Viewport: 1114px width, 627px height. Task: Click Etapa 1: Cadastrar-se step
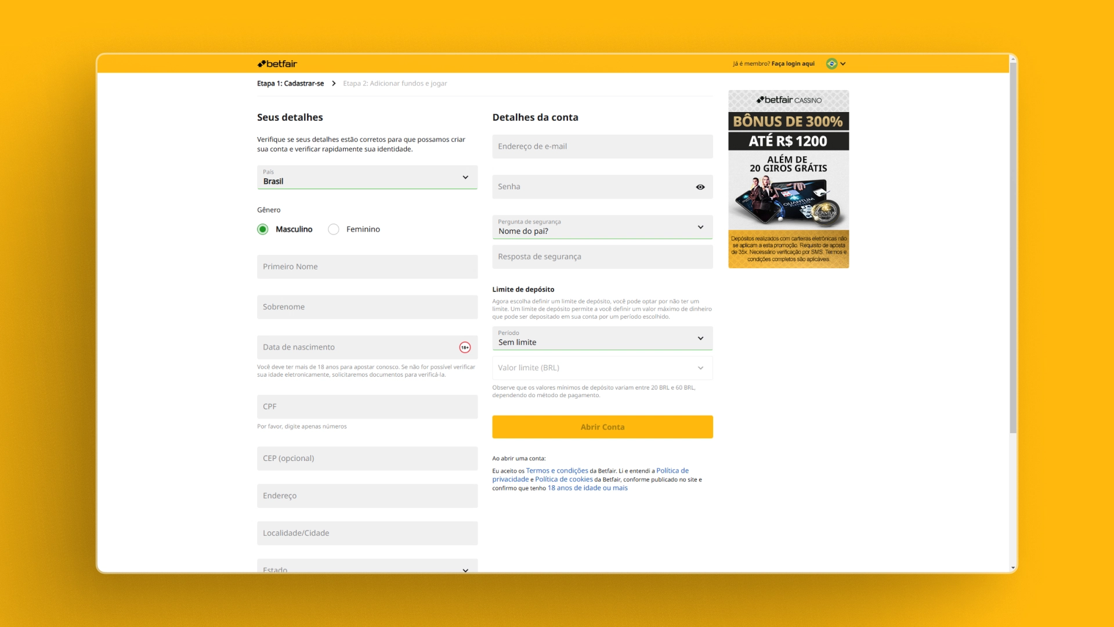coord(290,84)
